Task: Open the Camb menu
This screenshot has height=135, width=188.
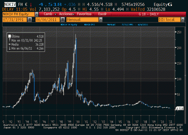Action: pos(48,14)
